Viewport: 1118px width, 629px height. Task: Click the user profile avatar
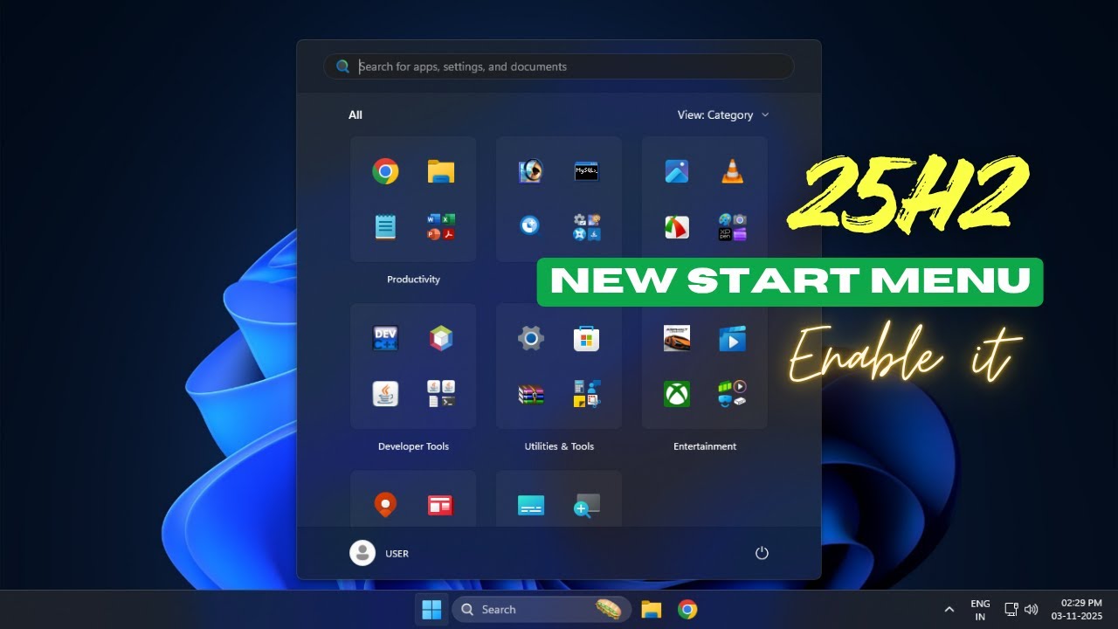tap(362, 553)
